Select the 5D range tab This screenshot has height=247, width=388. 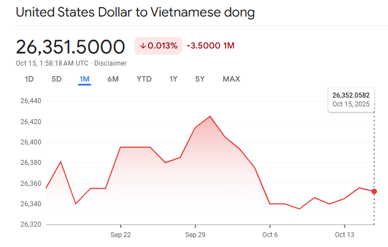56,79
